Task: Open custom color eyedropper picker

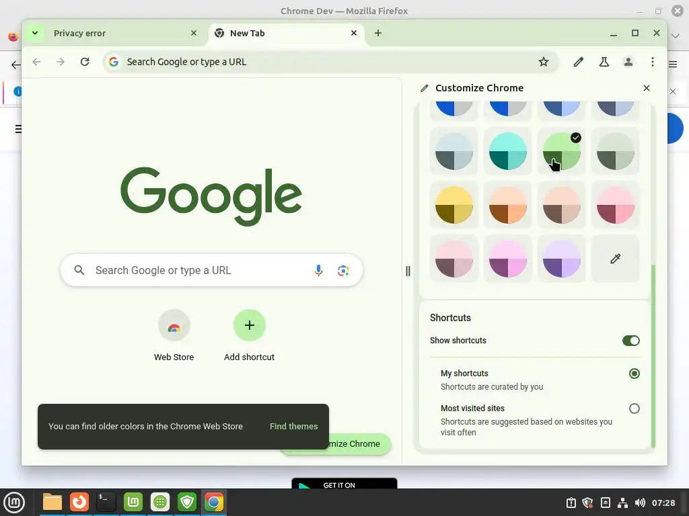Action: (615, 259)
